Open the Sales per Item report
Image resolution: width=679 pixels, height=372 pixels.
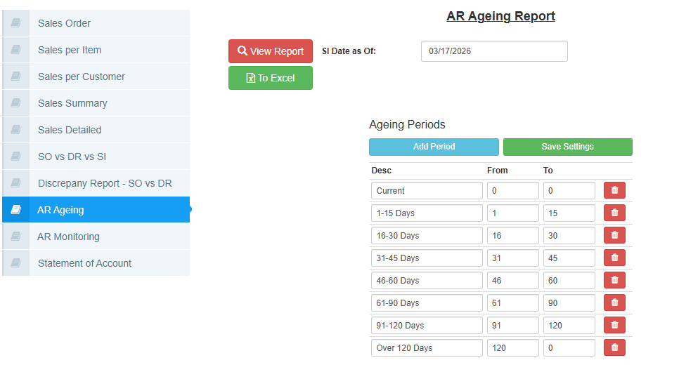pos(70,50)
